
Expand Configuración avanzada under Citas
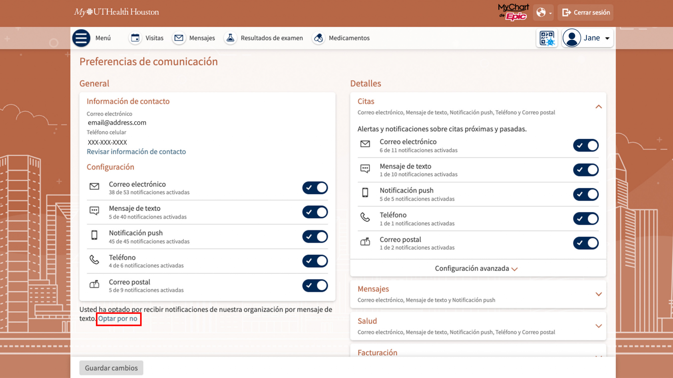(476, 268)
